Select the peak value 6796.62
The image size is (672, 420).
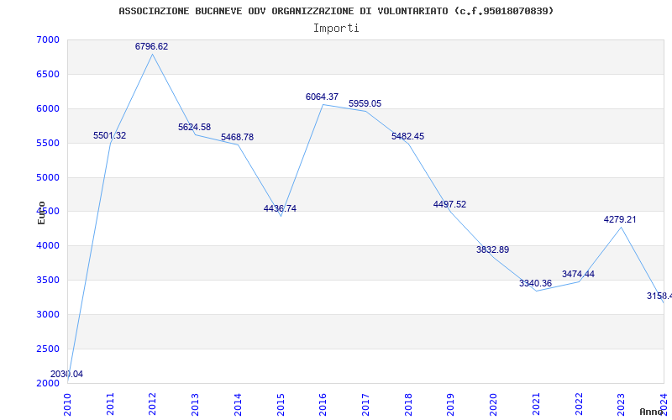(152, 46)
